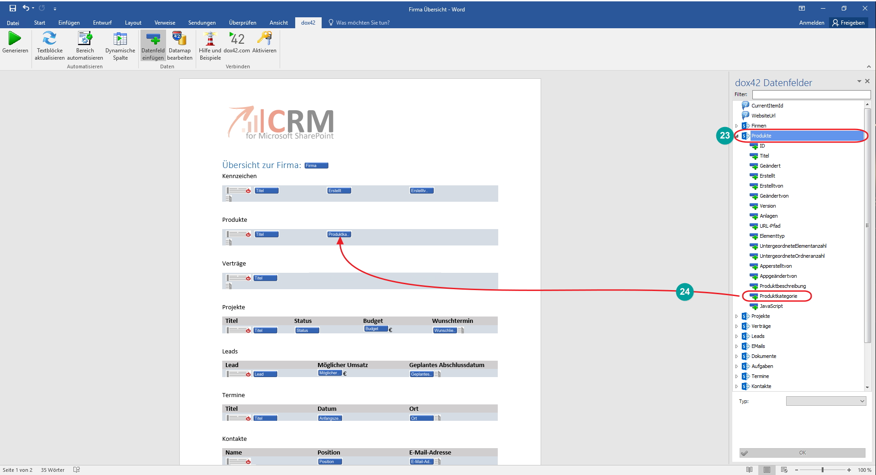Expand the EMails tree node
Image resolution: width=876 pixels, height=475 pixels.
pos(736,347)
